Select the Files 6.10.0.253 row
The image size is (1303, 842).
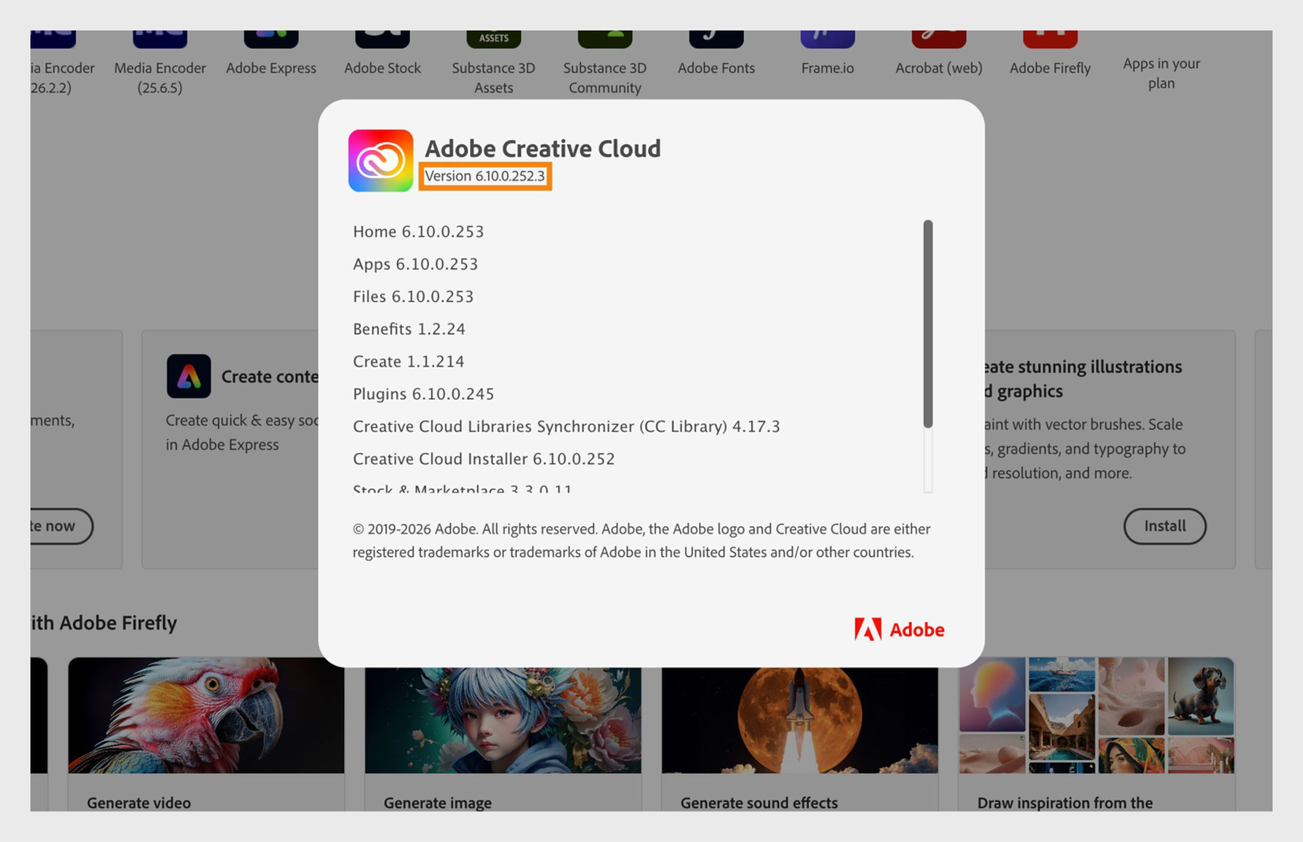click(x=413, y=297)
